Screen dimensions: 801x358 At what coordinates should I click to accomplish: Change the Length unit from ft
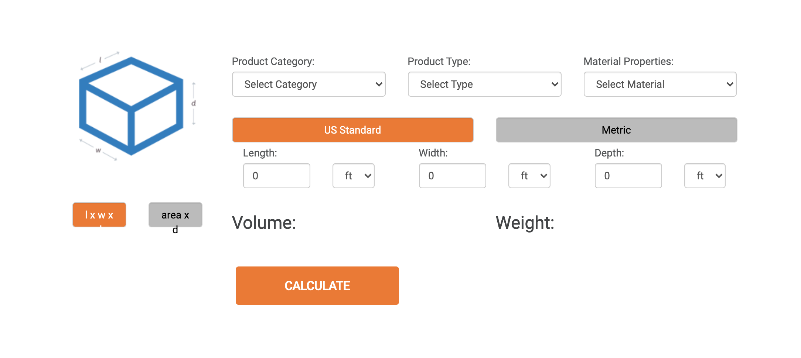click(354, 176)
